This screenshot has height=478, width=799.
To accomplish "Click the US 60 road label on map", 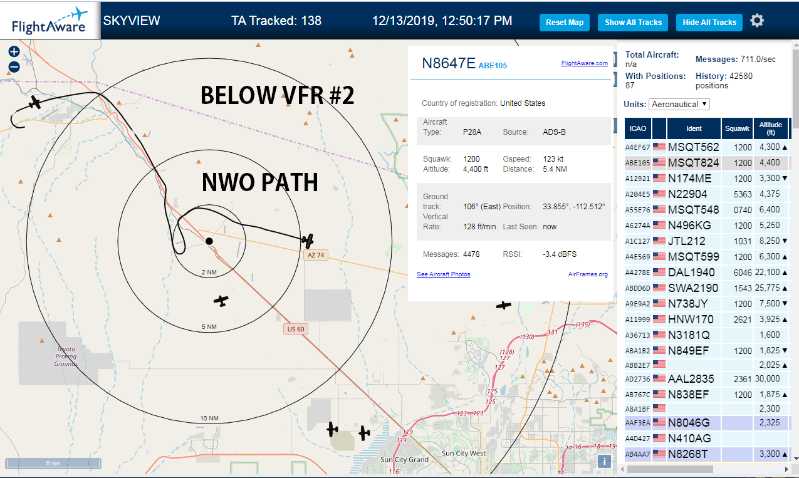I will point(295,329).
